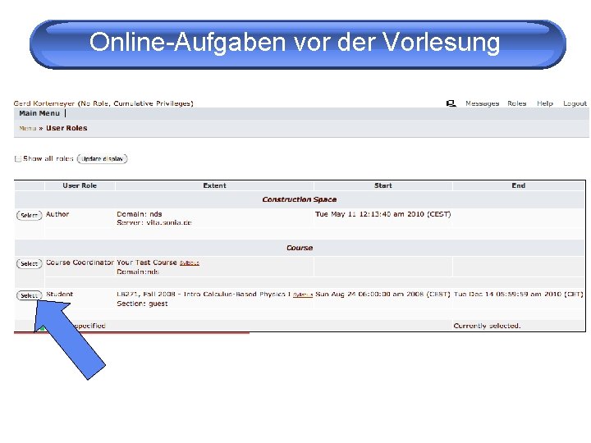Click the Your Test Course text

(147, 263)
